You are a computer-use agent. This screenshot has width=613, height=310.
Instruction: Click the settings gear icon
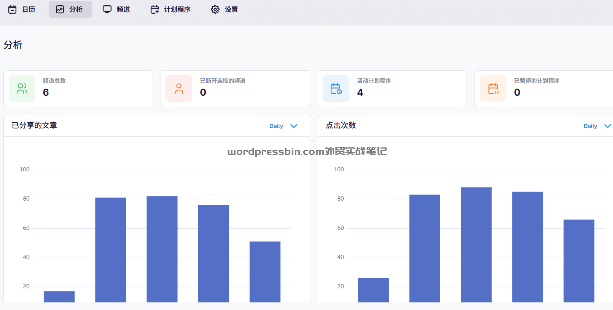coord(215,9)
